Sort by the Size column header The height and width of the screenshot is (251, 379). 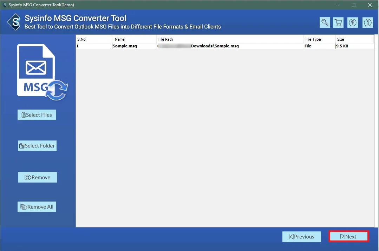tap(354, 39)
